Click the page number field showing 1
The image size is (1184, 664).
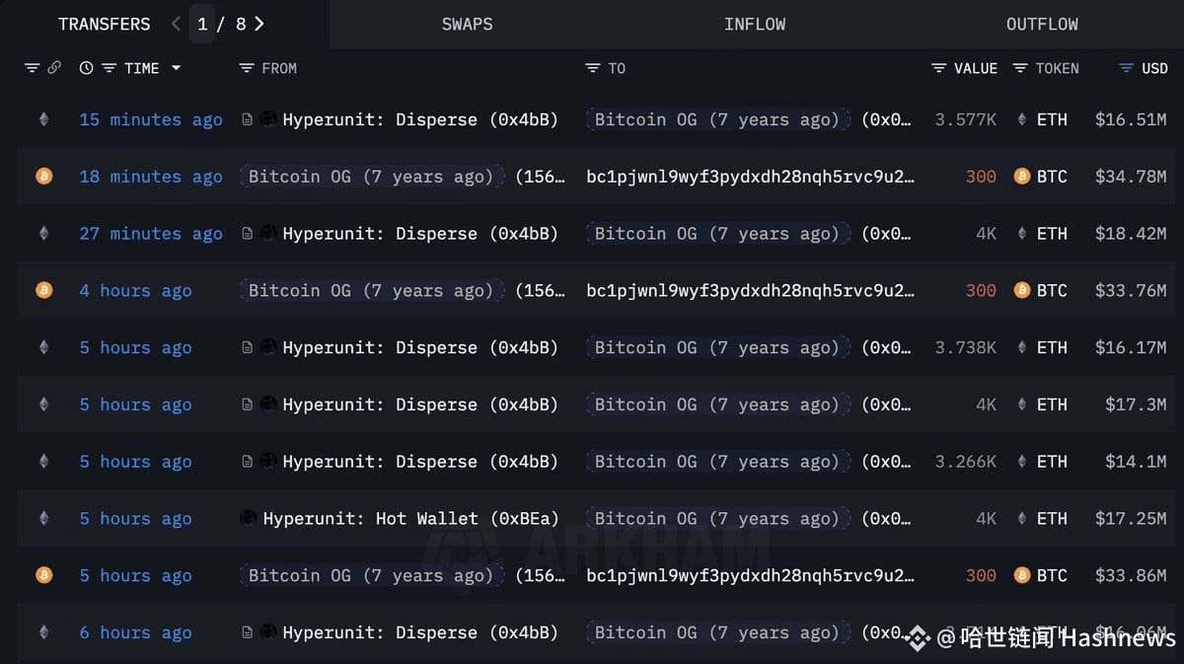pos(202,24)
